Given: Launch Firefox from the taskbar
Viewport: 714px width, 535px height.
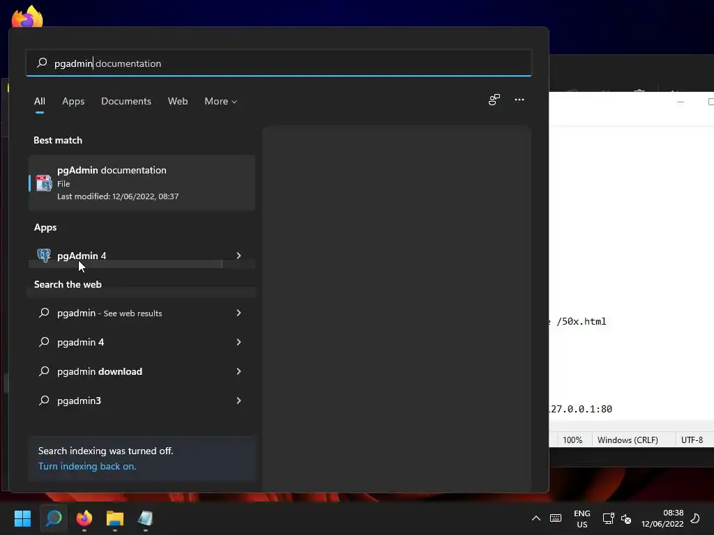Looking at the screenshot, I should pos(84,518).
